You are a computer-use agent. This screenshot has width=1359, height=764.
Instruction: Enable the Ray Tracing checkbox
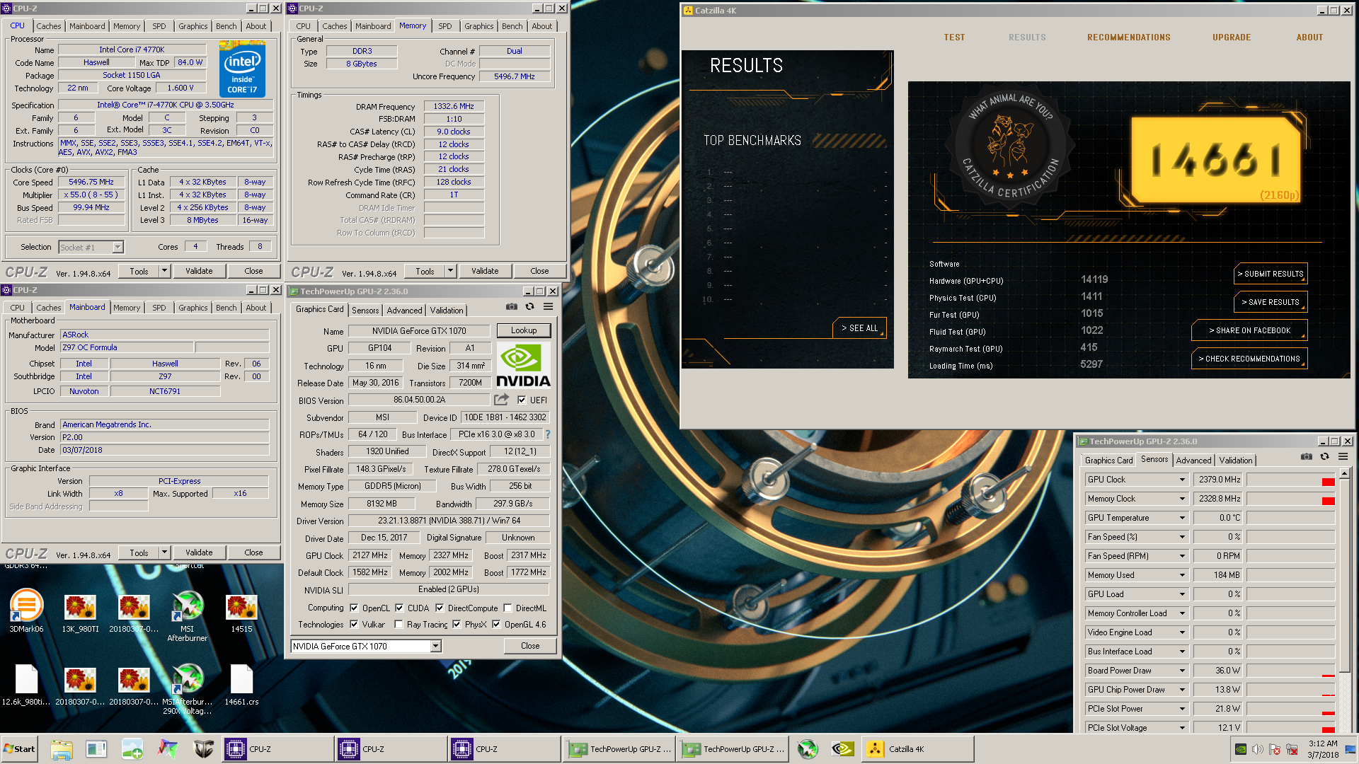pyautogui.click(x=399, y=624)
